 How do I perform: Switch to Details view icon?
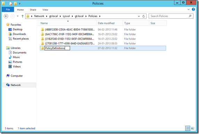pyautogui.click(x=188, y=128)
